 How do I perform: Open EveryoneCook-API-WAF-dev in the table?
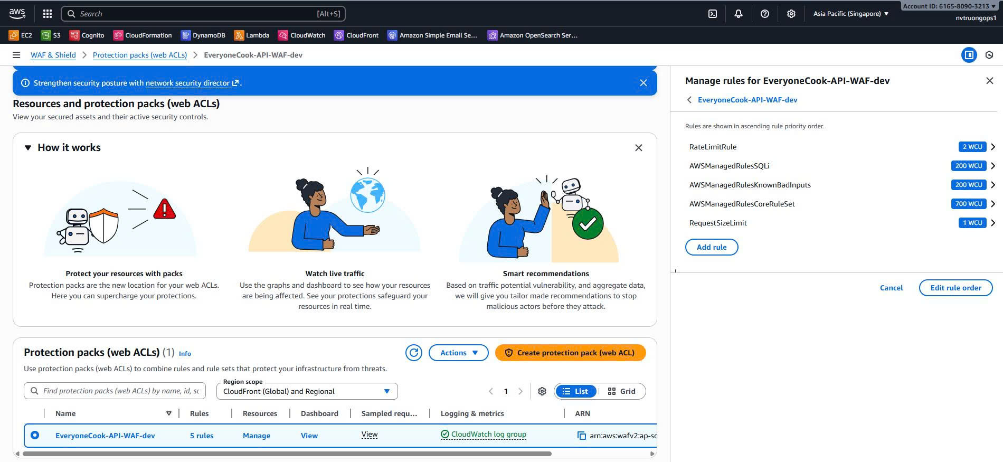(105, 436)
